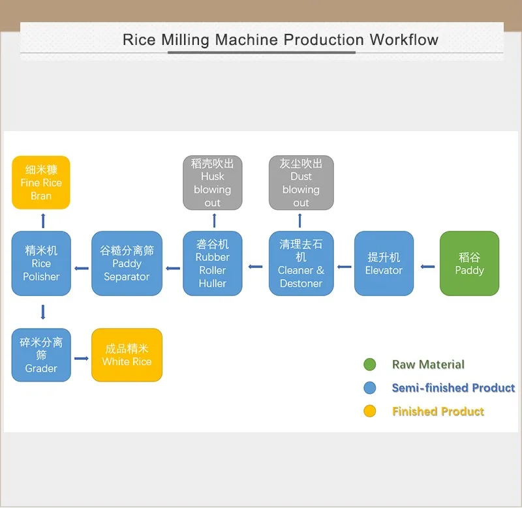This screenshot has height=508, width=522.
Task: Click the green Paddy raw material box
Action: click(469, 263)
